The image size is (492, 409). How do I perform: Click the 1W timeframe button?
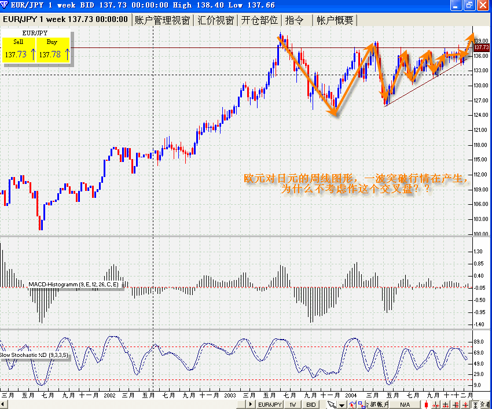point(292,404)
